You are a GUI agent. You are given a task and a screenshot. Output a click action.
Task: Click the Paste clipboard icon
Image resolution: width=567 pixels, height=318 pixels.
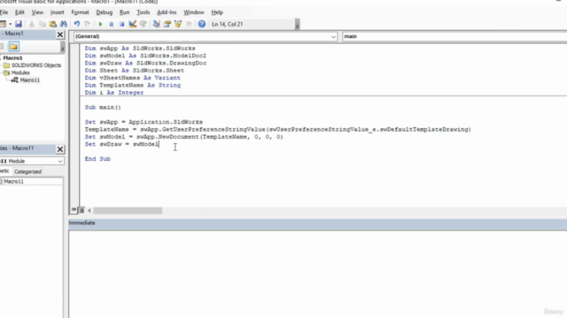pyautogui.click(x=53, y=24)
